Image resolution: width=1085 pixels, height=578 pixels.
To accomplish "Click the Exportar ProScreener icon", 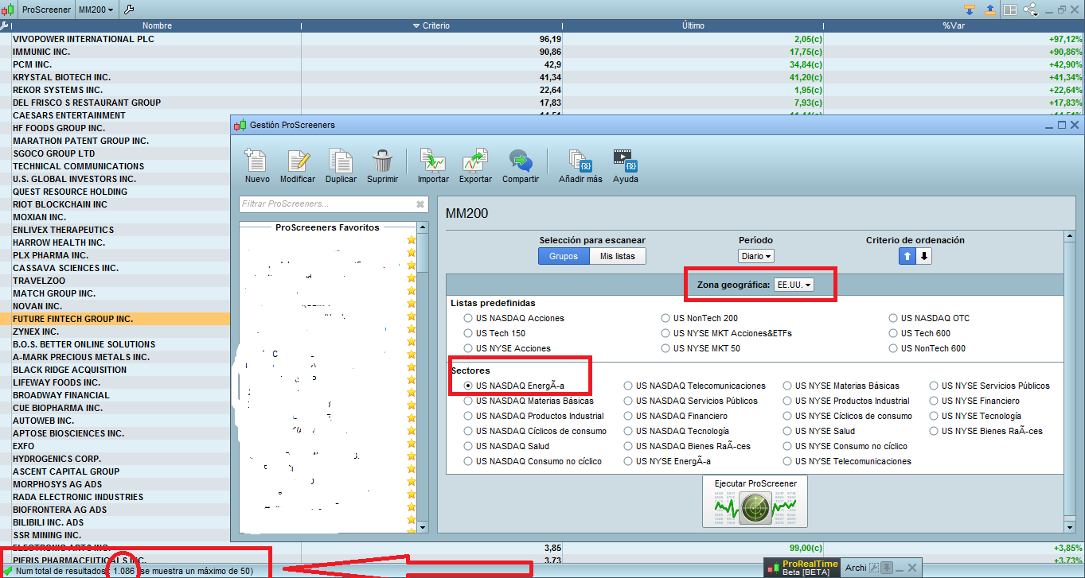I will (475, 161).
